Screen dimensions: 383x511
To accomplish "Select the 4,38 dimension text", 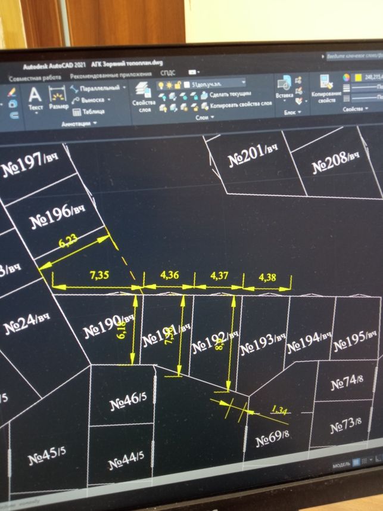I will click(267, 277).
